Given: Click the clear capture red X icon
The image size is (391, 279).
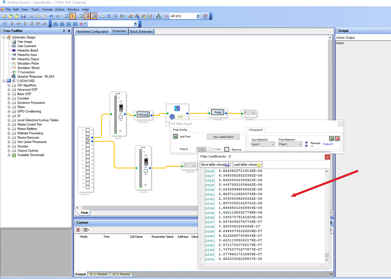Looking at the screenshot, I should point(78,230).
